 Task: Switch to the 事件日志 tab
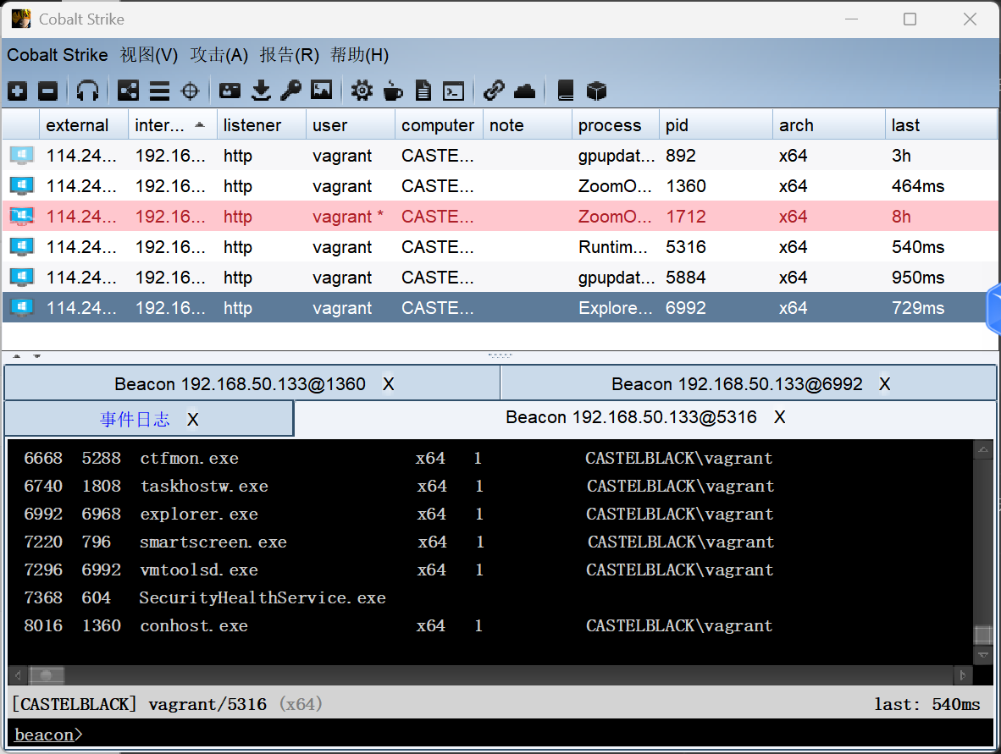coord(135,419)
